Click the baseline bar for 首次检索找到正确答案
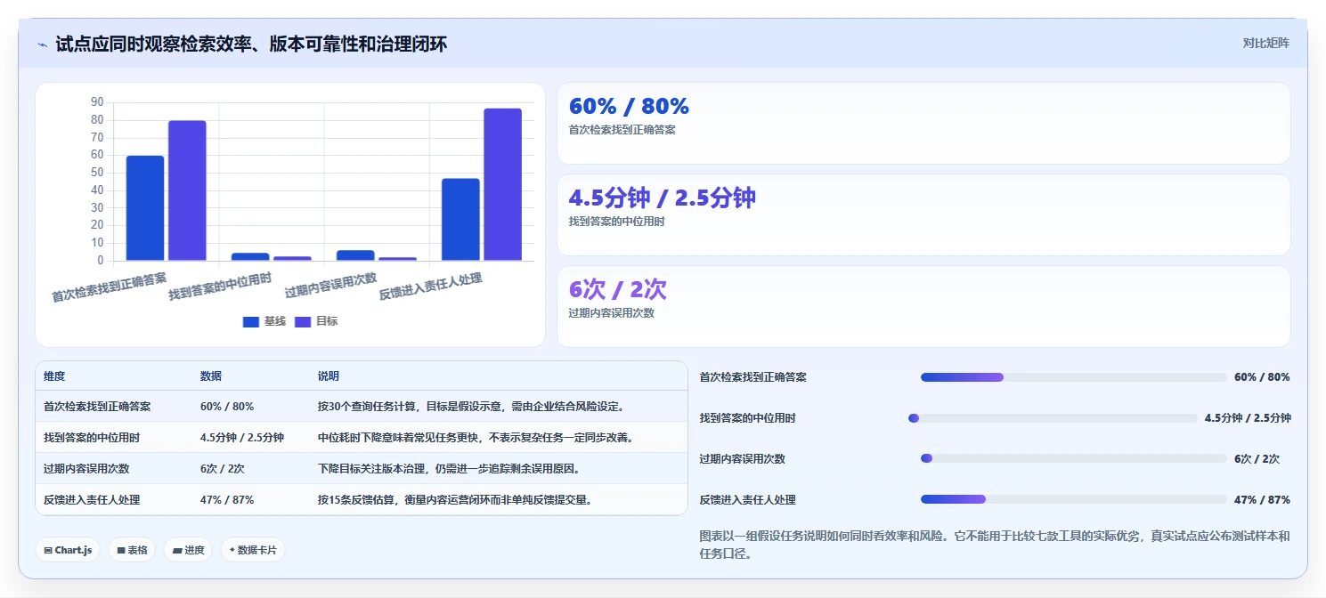The height and width of the screenshot is (598, 1326). 145,208
